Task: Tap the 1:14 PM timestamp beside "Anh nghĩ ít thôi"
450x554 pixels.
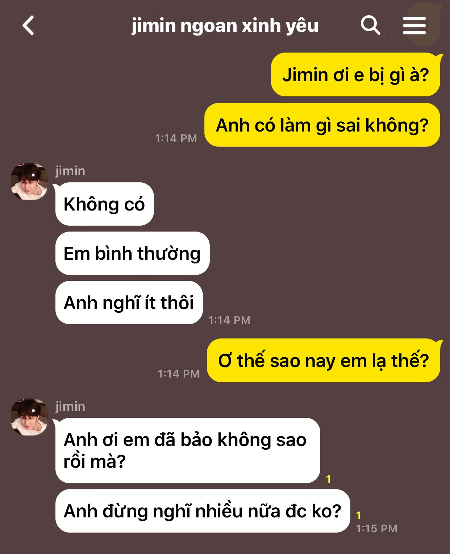Action: click(x=229, y=320)
